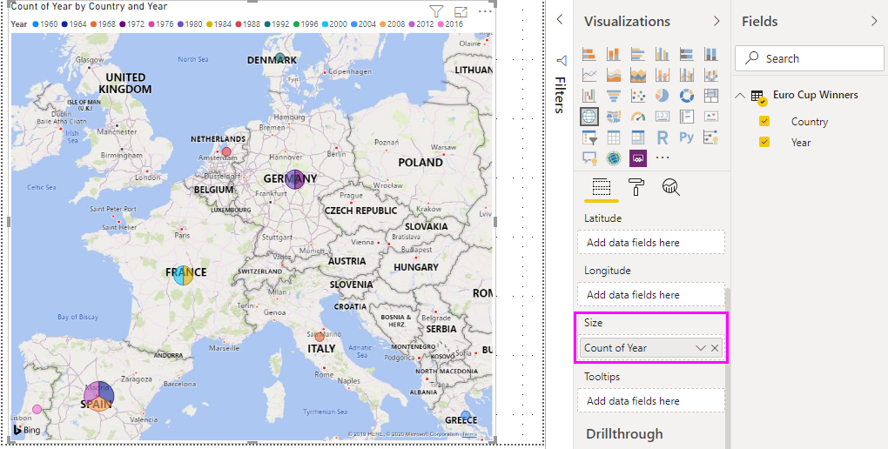Collapse the Euro Cup Winners table

[740, 95]
